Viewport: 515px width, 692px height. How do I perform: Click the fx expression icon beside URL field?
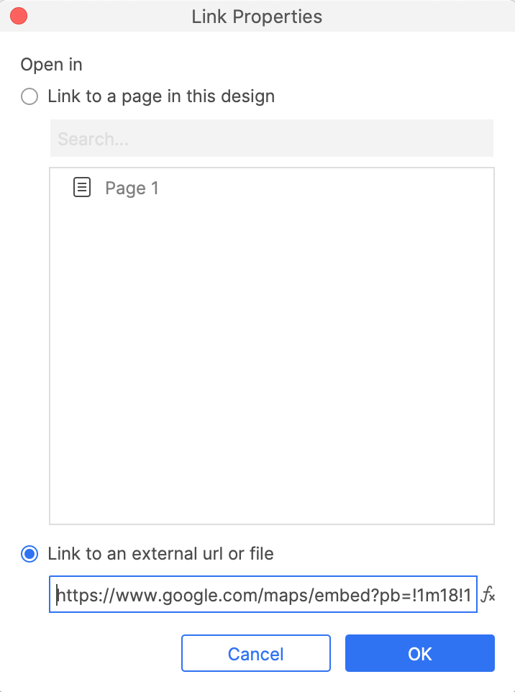click(x=488, y=595)
